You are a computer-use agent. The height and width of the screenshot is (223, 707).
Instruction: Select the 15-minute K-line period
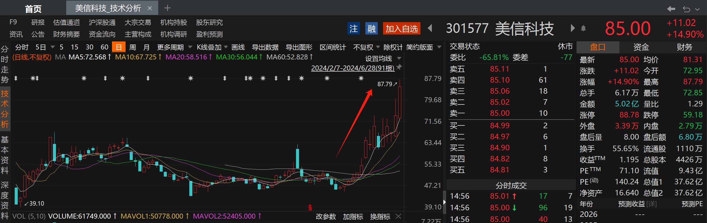pos(75,47)
